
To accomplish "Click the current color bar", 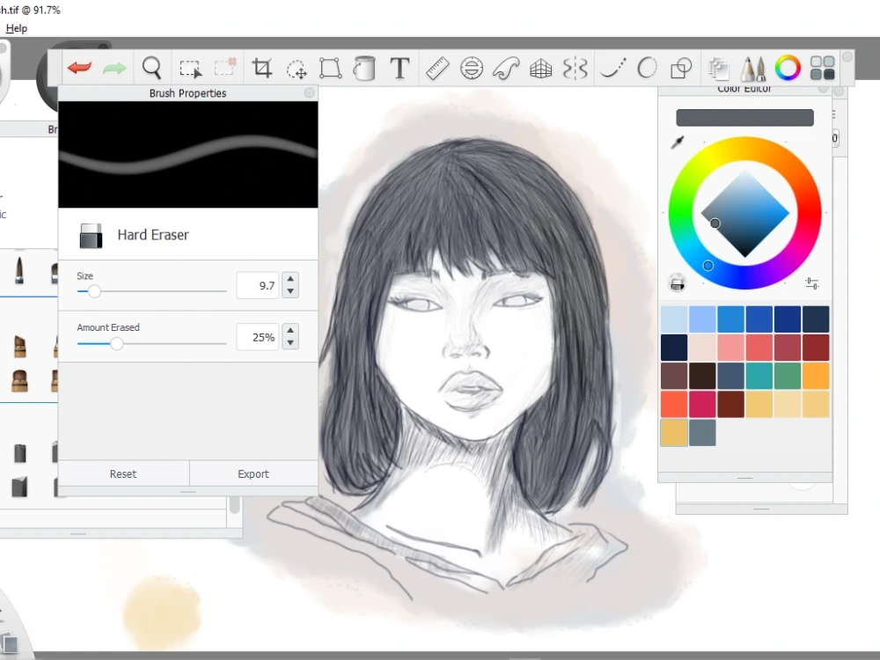I will 744,117.
